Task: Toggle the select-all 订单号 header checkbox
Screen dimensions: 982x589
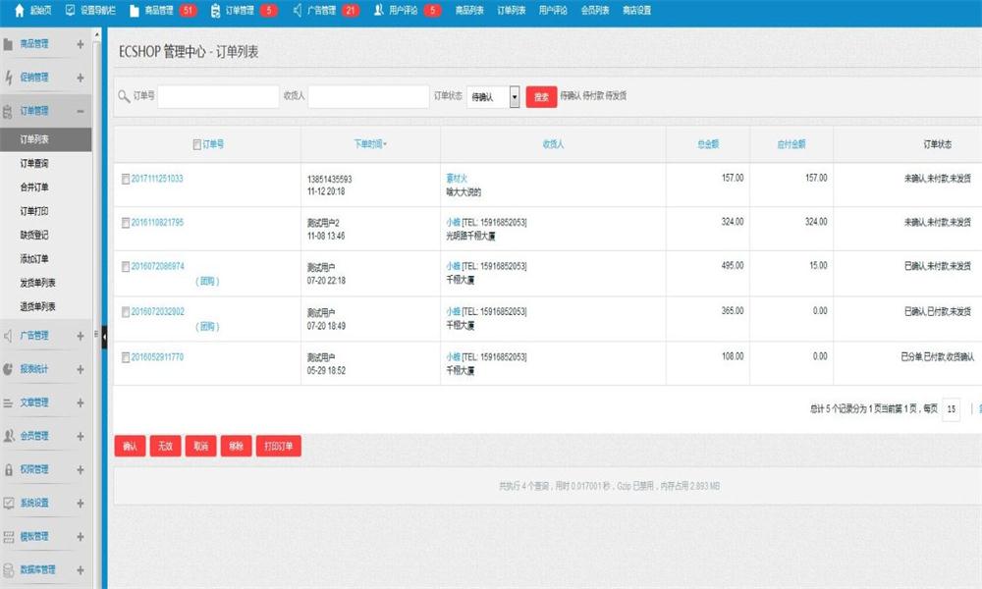Action: (x=196, y=144)
